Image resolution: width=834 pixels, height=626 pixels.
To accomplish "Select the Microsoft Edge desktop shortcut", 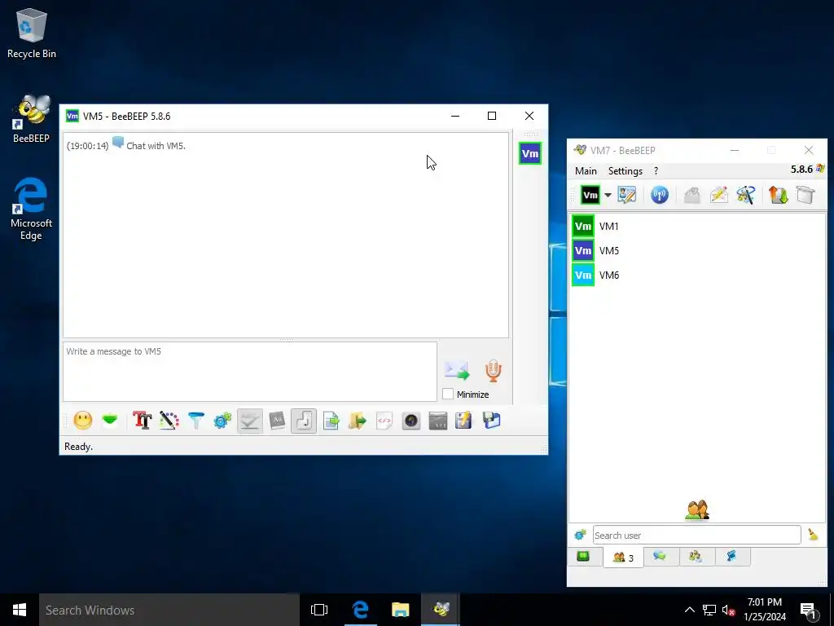I will 32,209.
